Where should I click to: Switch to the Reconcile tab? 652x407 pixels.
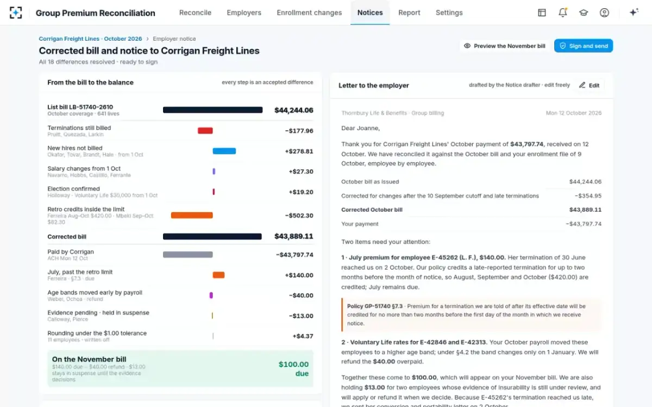tap(195, 12)
